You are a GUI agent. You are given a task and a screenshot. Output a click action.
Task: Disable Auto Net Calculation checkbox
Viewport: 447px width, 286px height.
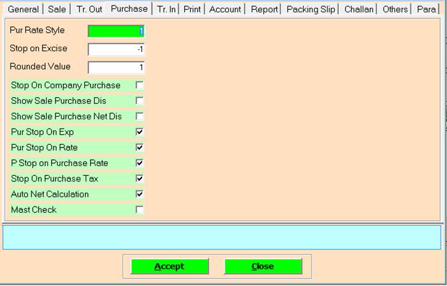coord(140,194)
